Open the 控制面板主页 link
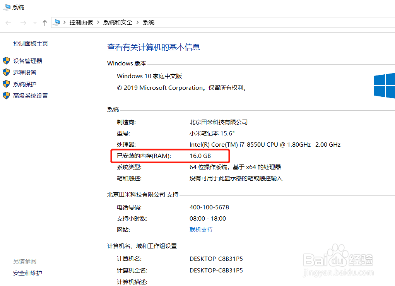Screen dimensions: 395x286 [31, 44]
